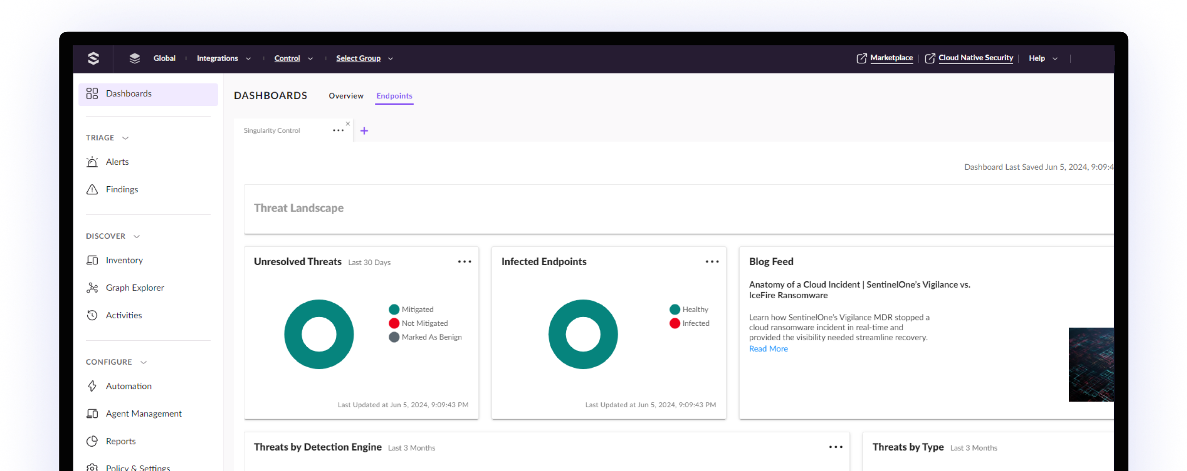Open Unresolved Threats options menu
This screenshot has height=471, width=1187.
464,262
